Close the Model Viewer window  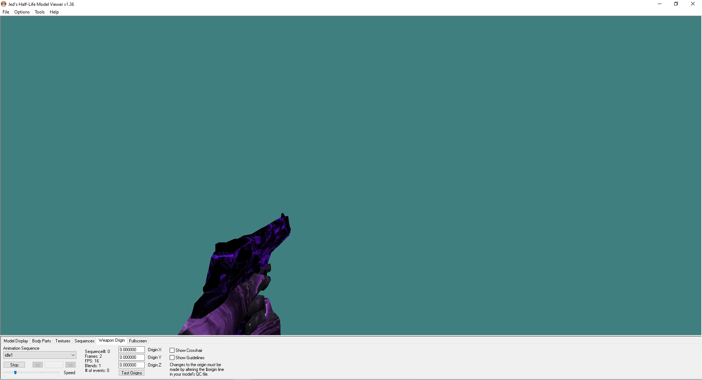693,4
